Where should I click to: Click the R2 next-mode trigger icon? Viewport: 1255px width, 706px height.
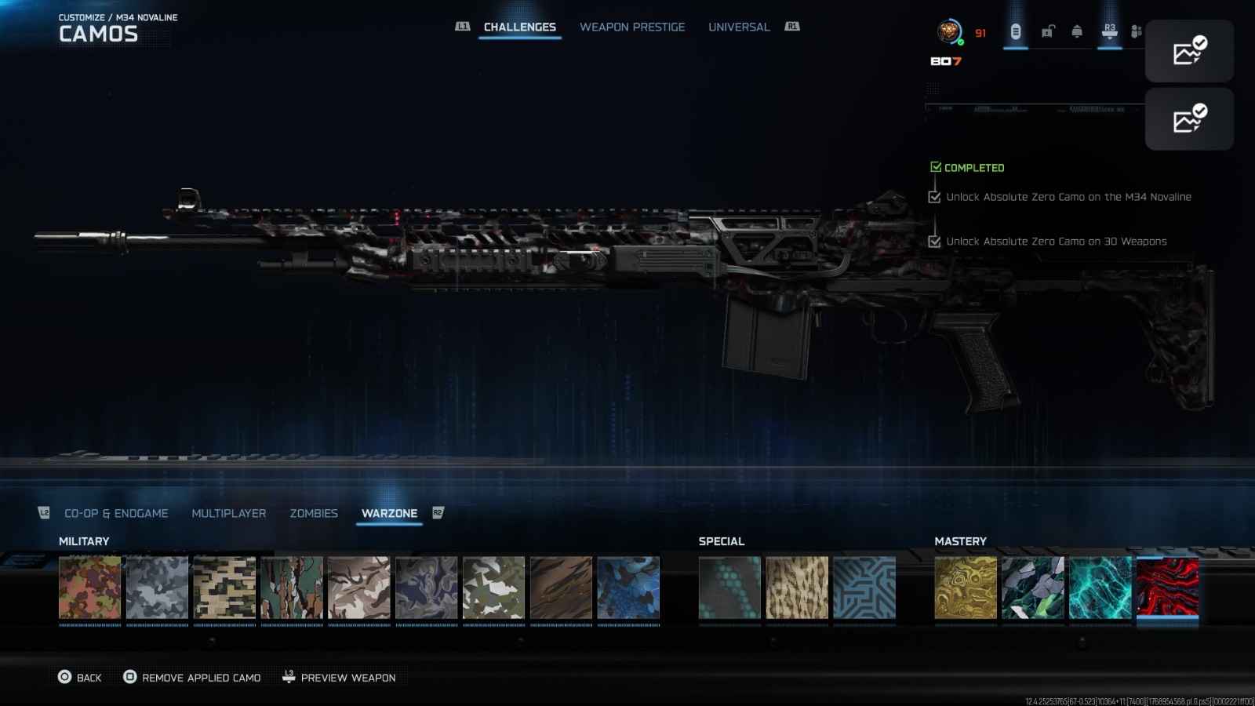[x=438, y=513]
